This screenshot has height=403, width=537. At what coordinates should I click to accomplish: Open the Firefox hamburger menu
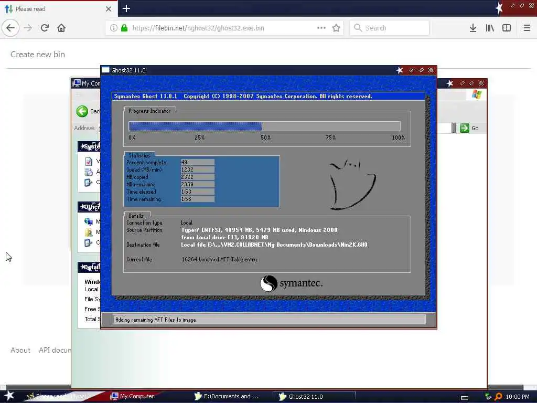click(527, 28)
